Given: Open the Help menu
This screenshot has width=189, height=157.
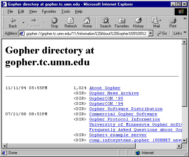Looking at the screenshot, I should pyautogui.click(x=79, y=11).
